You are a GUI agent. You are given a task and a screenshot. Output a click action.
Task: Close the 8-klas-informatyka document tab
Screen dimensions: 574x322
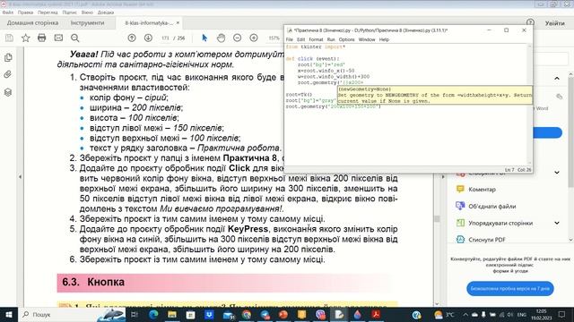(x=178, y=22)
